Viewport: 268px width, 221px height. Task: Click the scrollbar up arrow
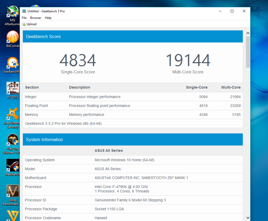pos(248,33)
